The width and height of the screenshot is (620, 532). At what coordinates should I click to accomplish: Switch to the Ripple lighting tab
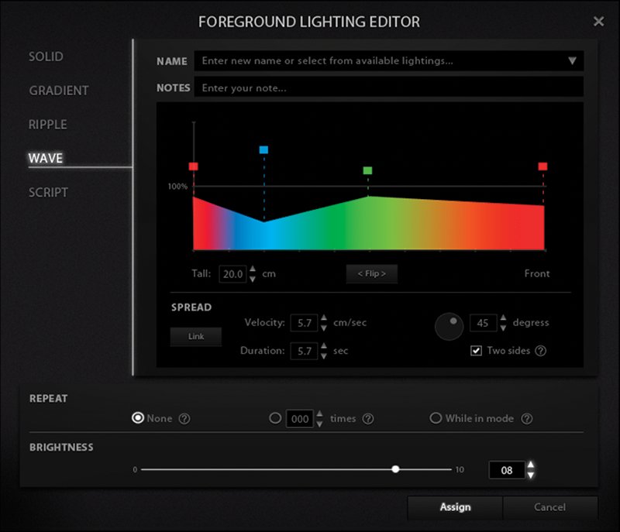point(48,125)
